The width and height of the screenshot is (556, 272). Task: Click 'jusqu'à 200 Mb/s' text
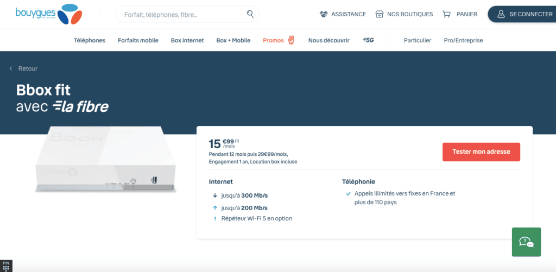[244, 208]
